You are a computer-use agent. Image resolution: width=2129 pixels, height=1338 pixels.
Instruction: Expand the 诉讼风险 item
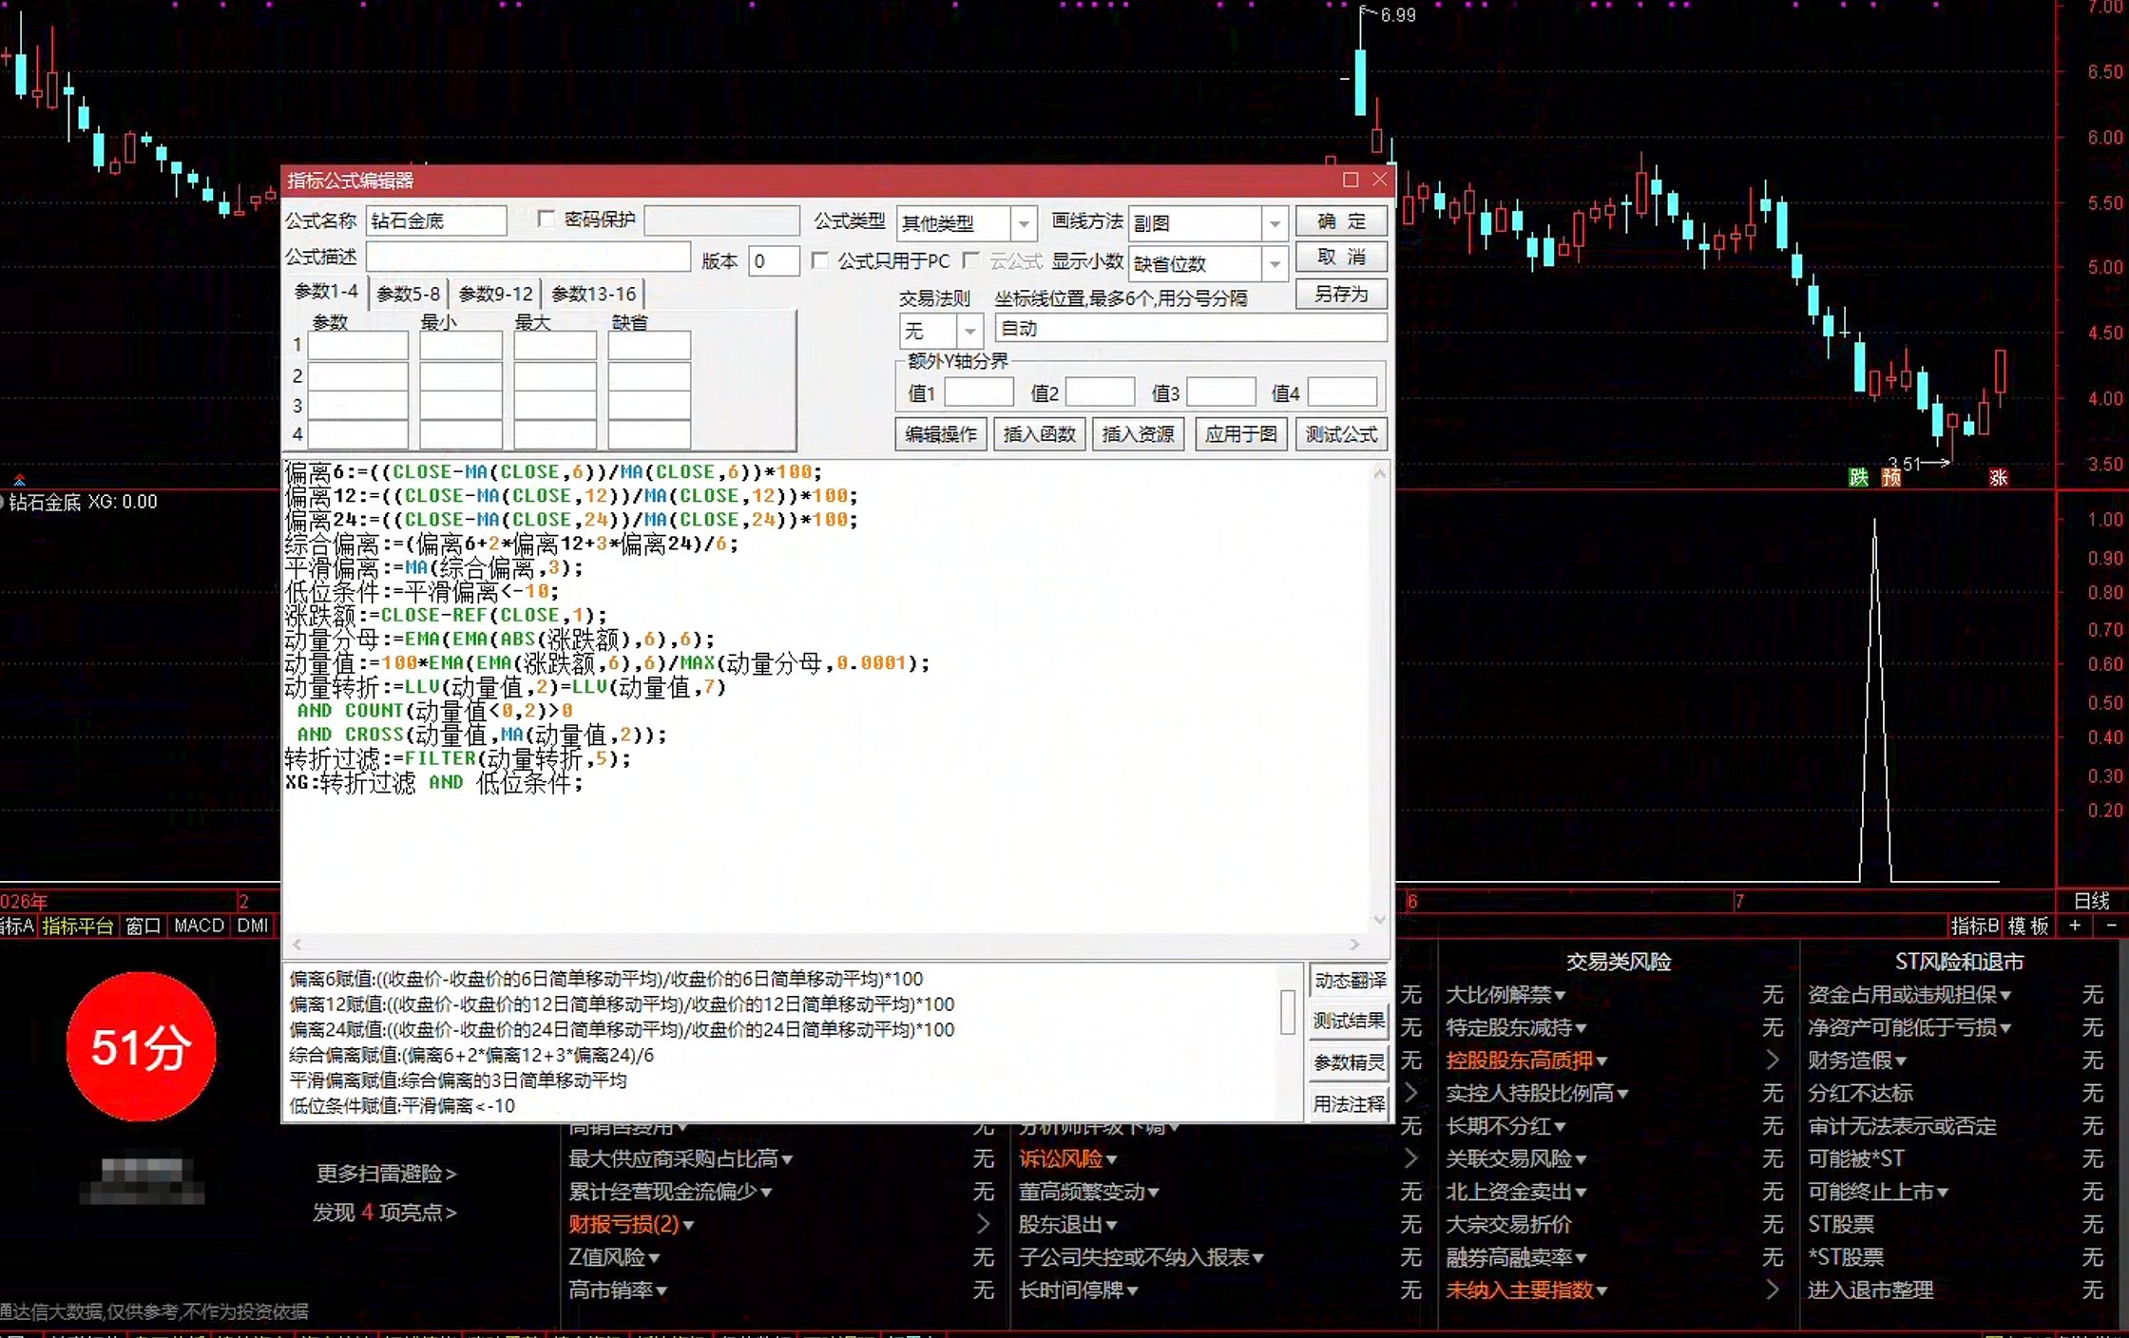(x=1067, y=1158)
